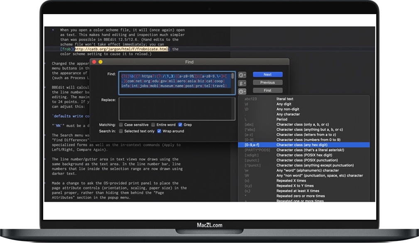Choose the "Repeated X times" pattern entry

coord(291,180)
